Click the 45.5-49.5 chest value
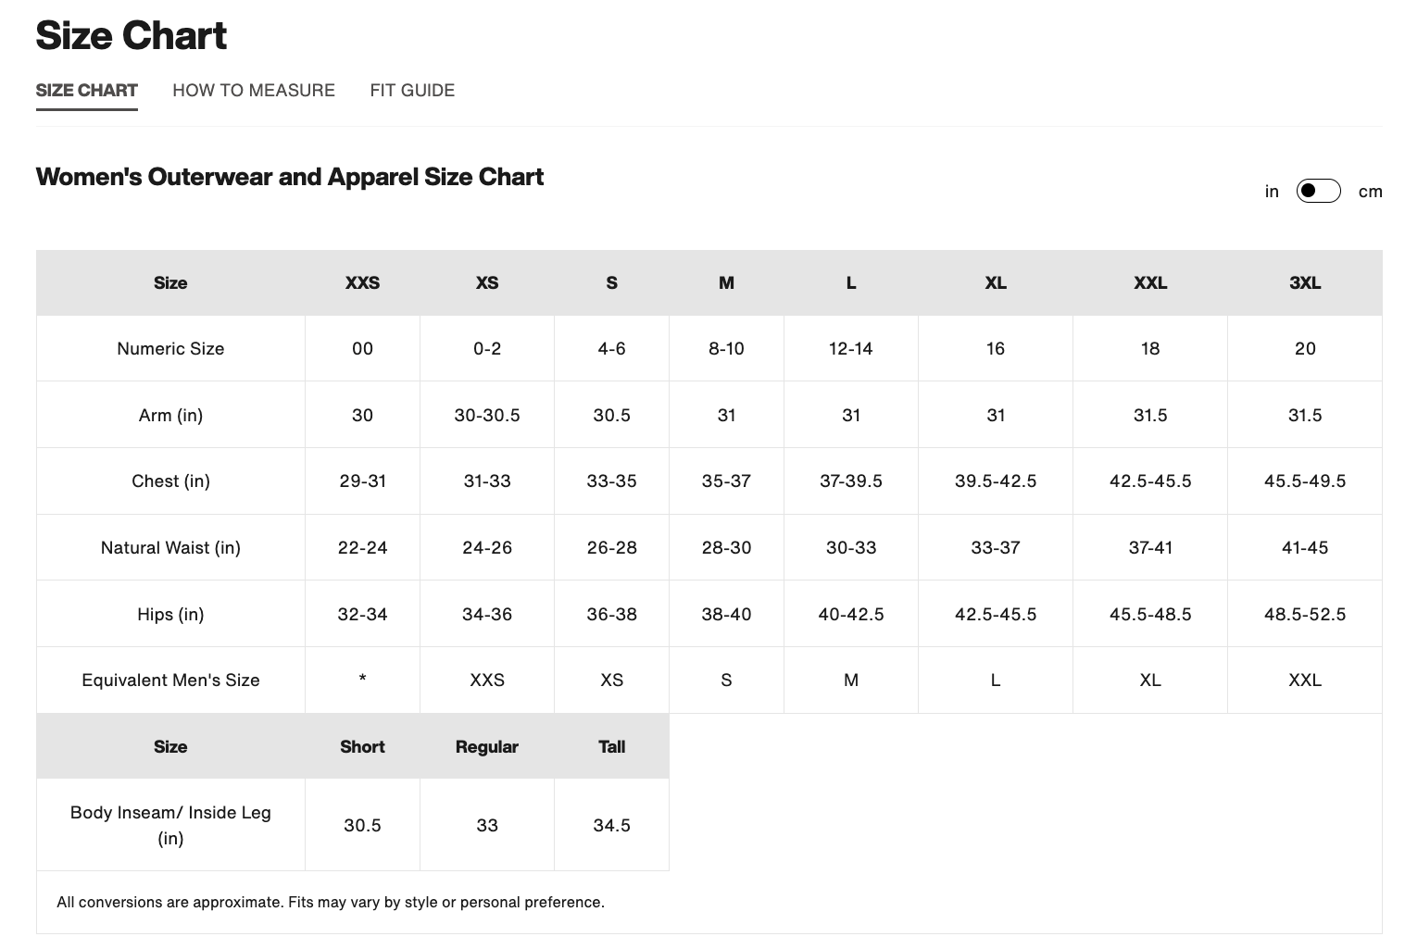 1304,481
